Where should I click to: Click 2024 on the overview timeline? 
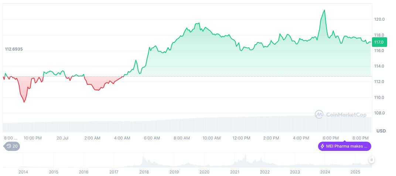(x=325, y=172)
